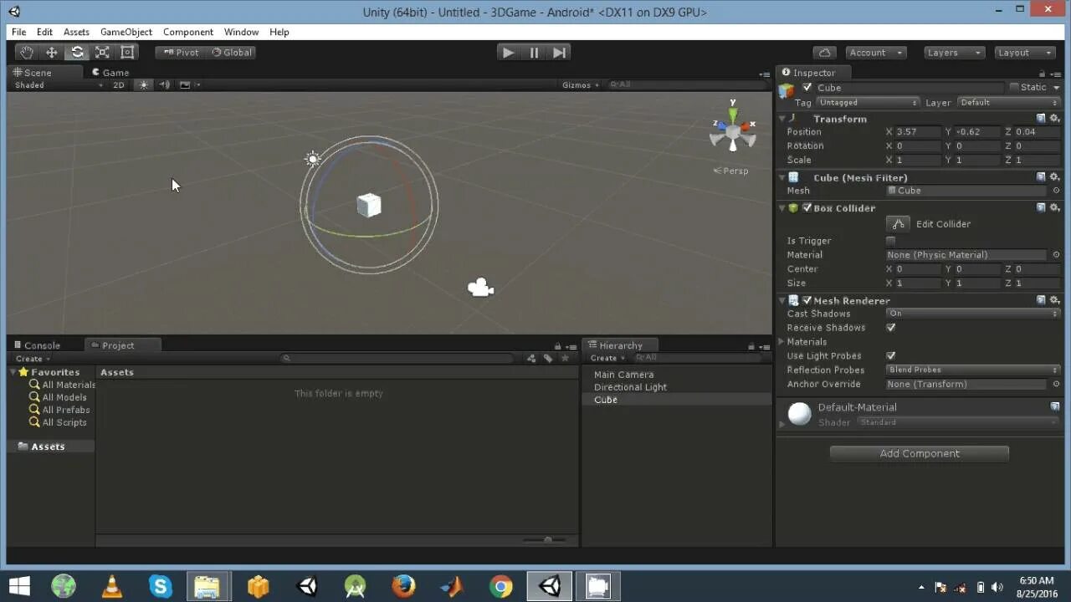Open Mesh Filter gear settings
The width and height of the screenshot is (1071, 602).
click(1054, 177)
